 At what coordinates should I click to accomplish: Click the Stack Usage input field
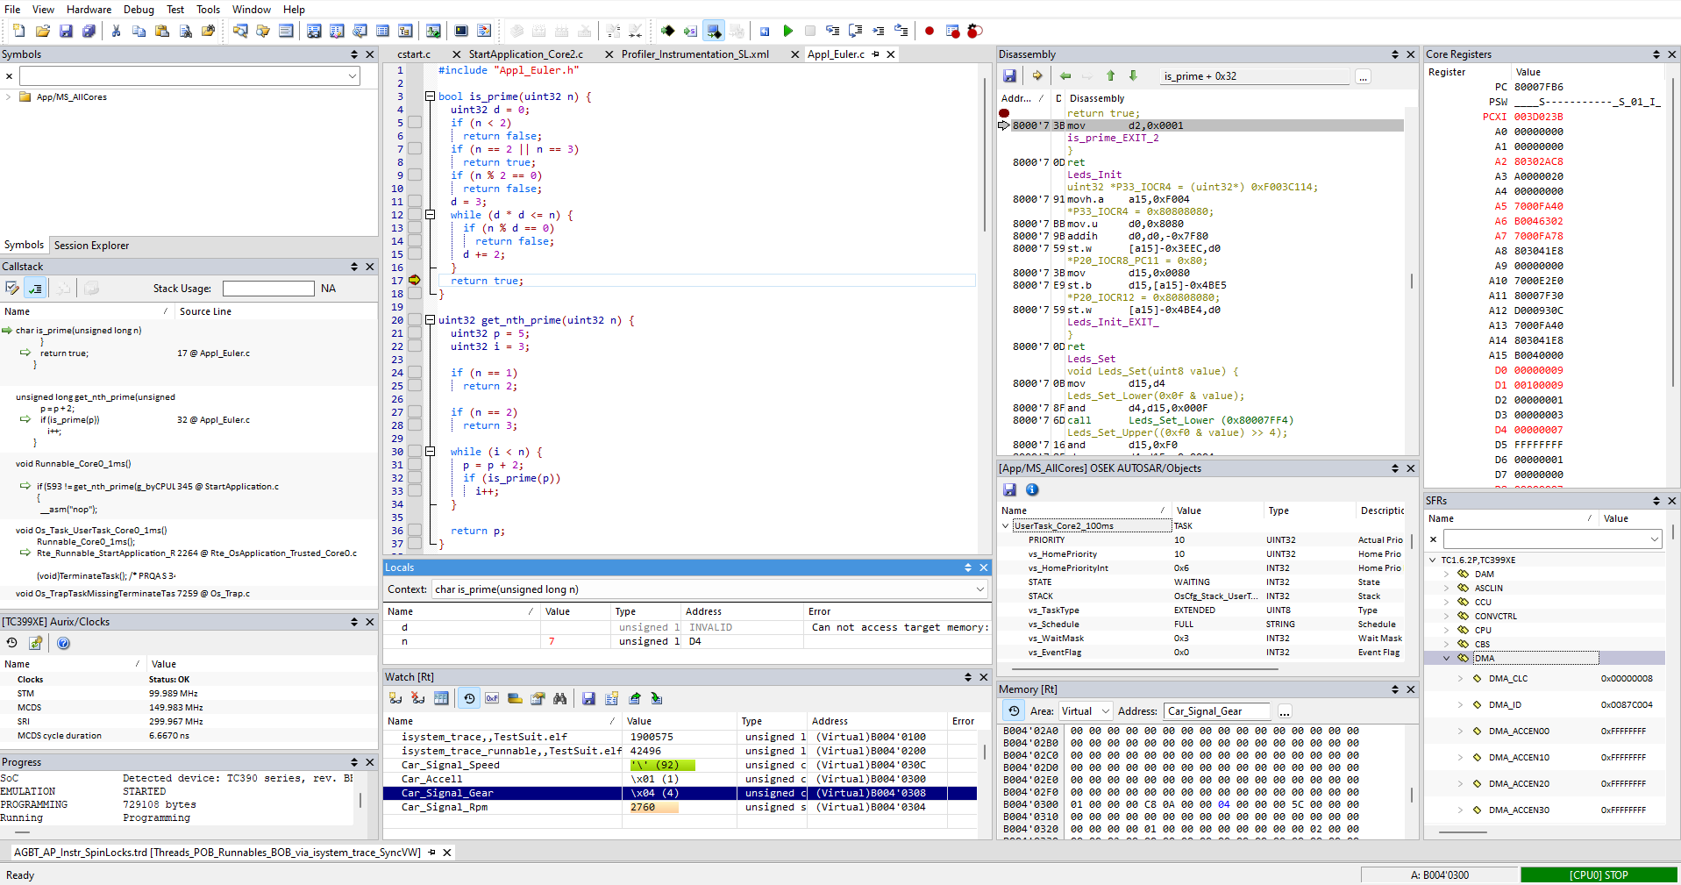[268, 289]
